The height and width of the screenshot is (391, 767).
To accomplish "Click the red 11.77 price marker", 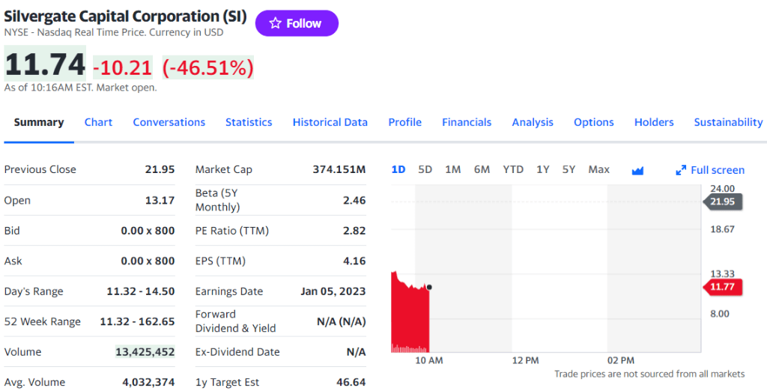I will pos(723,287).
